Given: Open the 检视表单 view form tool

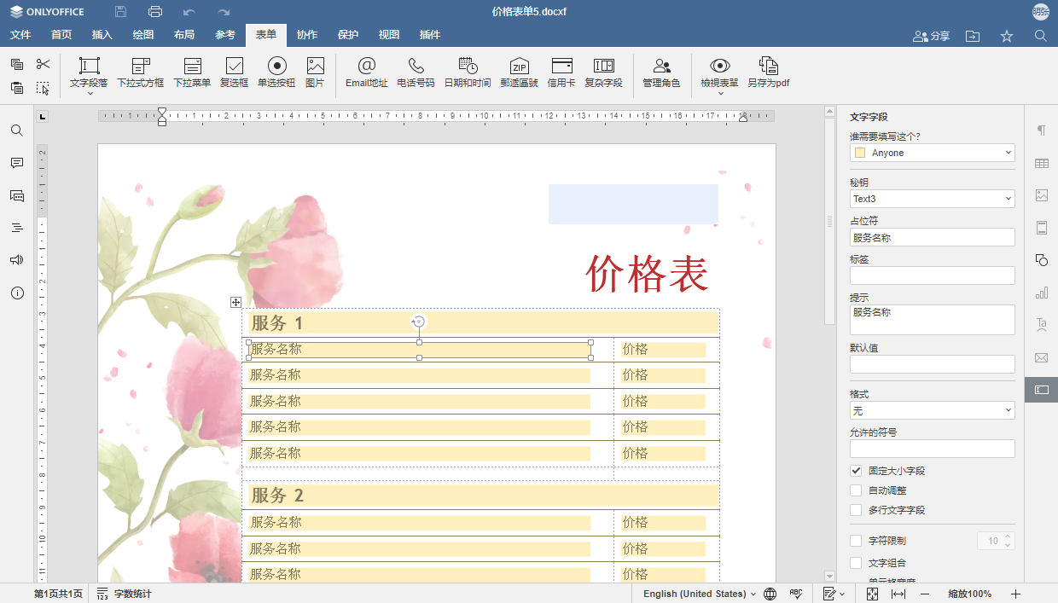Looking at the screenshot, I should pyautogui.click(x=719, y=72).
